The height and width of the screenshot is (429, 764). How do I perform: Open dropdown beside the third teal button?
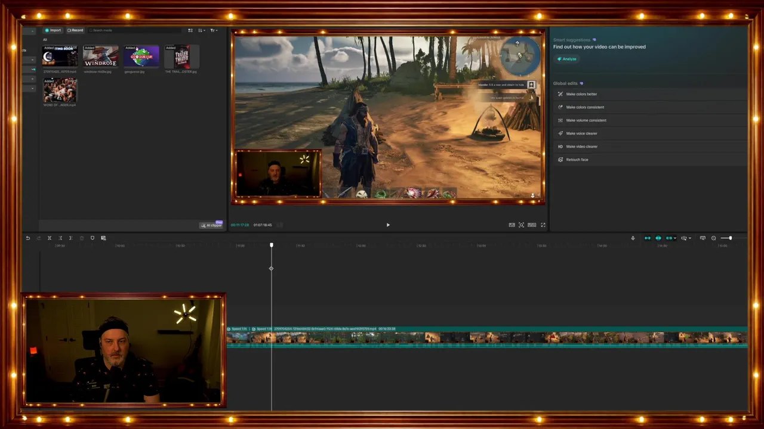pos(675,238)
